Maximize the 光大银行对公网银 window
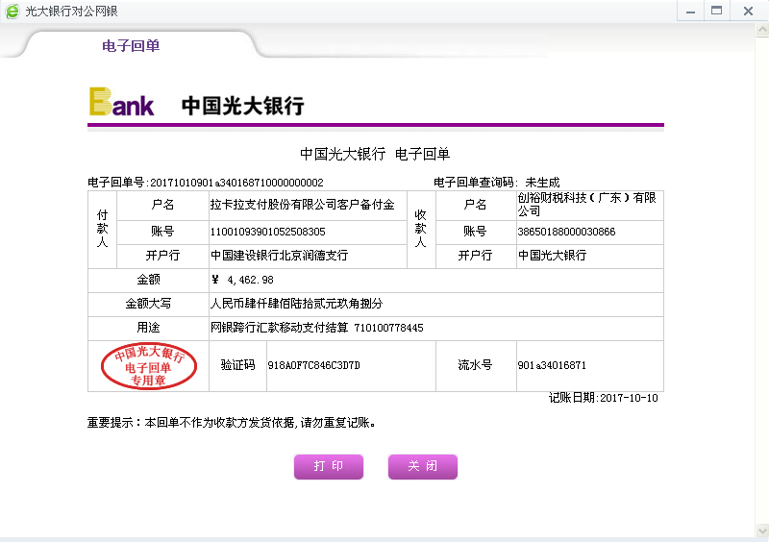Screen dimensions: 769x542 coord(716,11)
